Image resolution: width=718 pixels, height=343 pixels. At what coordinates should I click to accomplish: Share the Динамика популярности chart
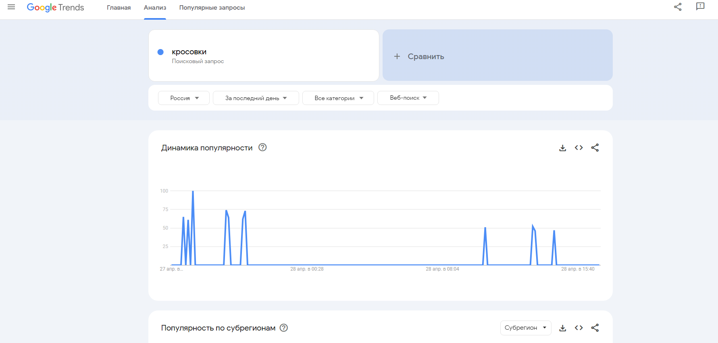tap(595, 148)
